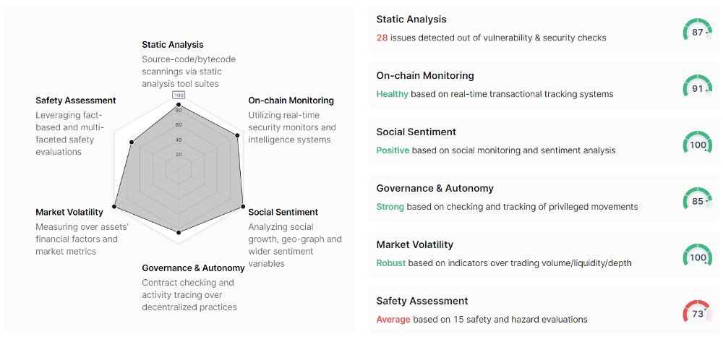Click the red Safety Assessment gauge showing 73
This screenshot has width=723, height=337.
(x=697, y=312)
